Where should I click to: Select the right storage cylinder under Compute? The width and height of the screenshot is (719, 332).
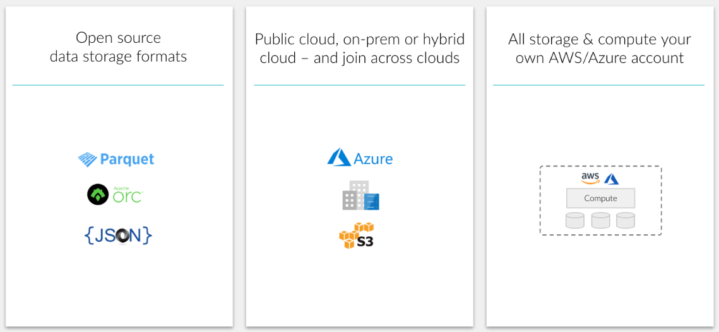tap(625, 220)
